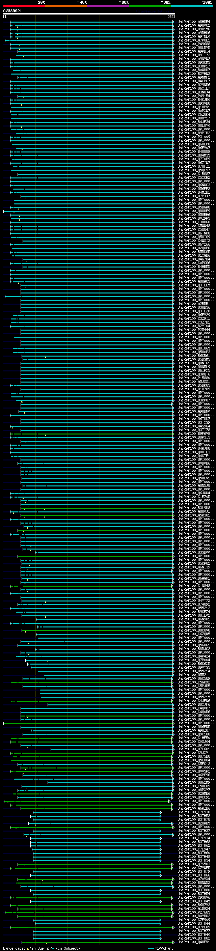Click the label UniRef100_B5DGA8

pyautogui.click(x=193, y=207)
